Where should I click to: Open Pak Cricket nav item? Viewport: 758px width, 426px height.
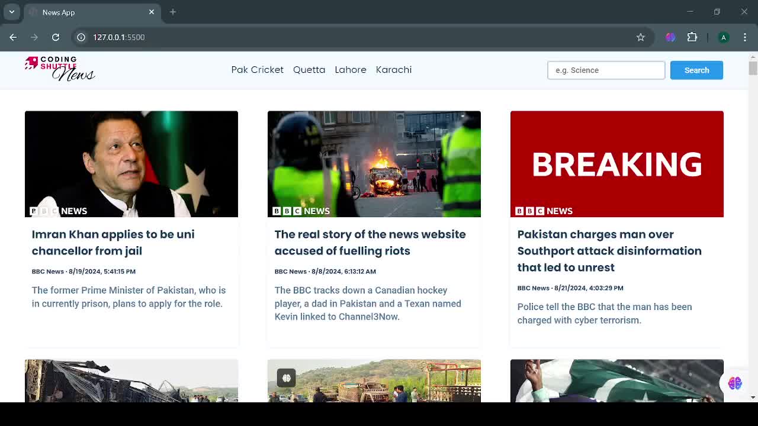258,70
